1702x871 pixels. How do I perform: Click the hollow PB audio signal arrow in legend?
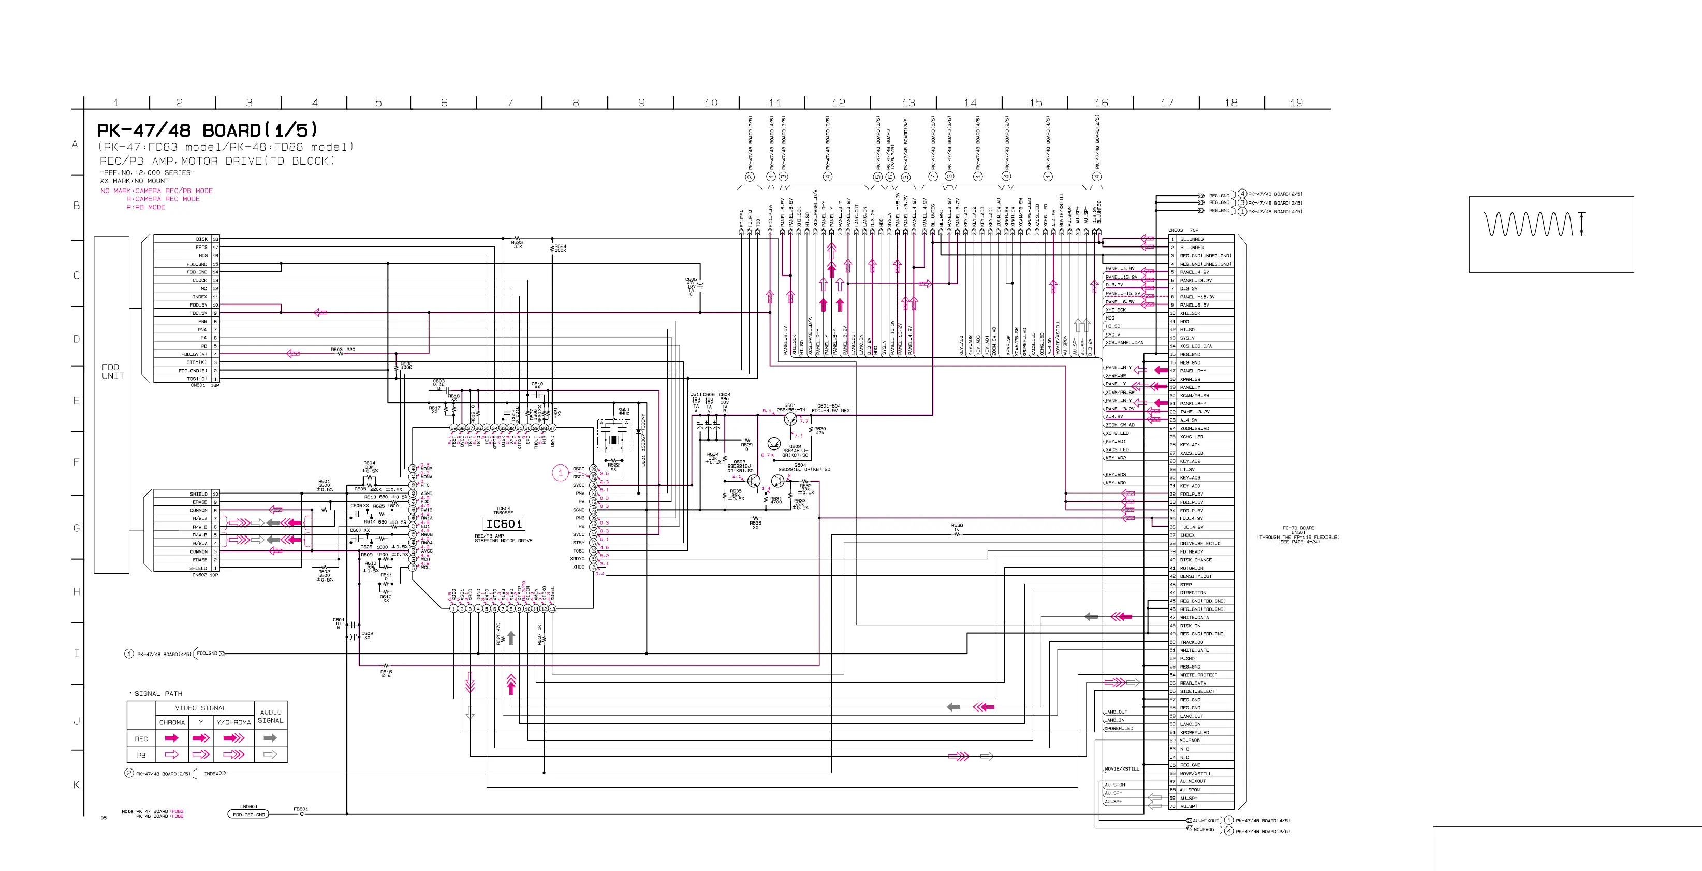[x=270, y=754]
